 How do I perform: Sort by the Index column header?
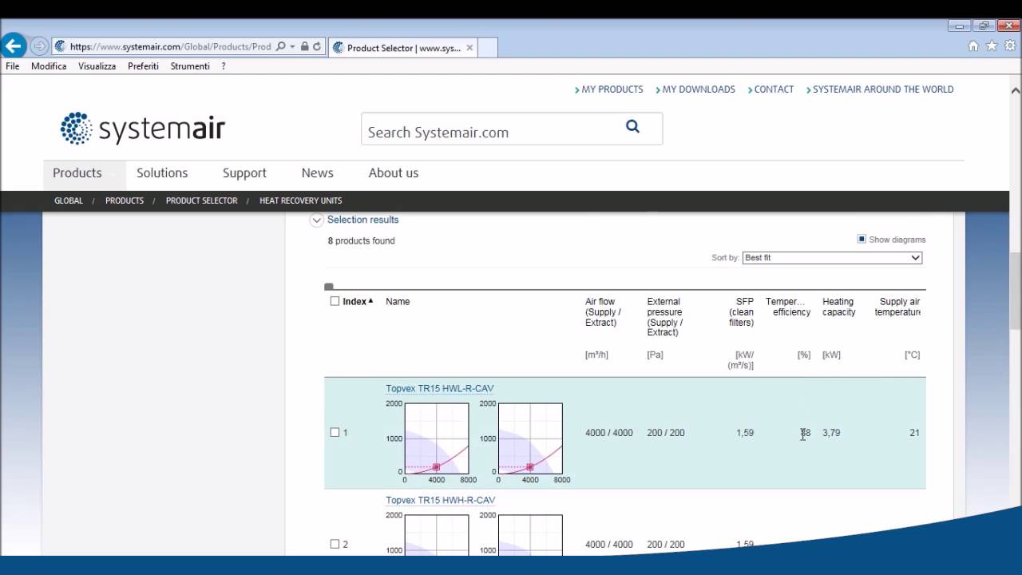click(358, 301)
